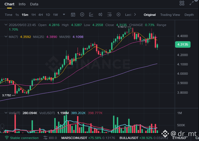Screen dimensions: 199x141
Task: Click the add circle plus icon
Action: pos(82,14)
